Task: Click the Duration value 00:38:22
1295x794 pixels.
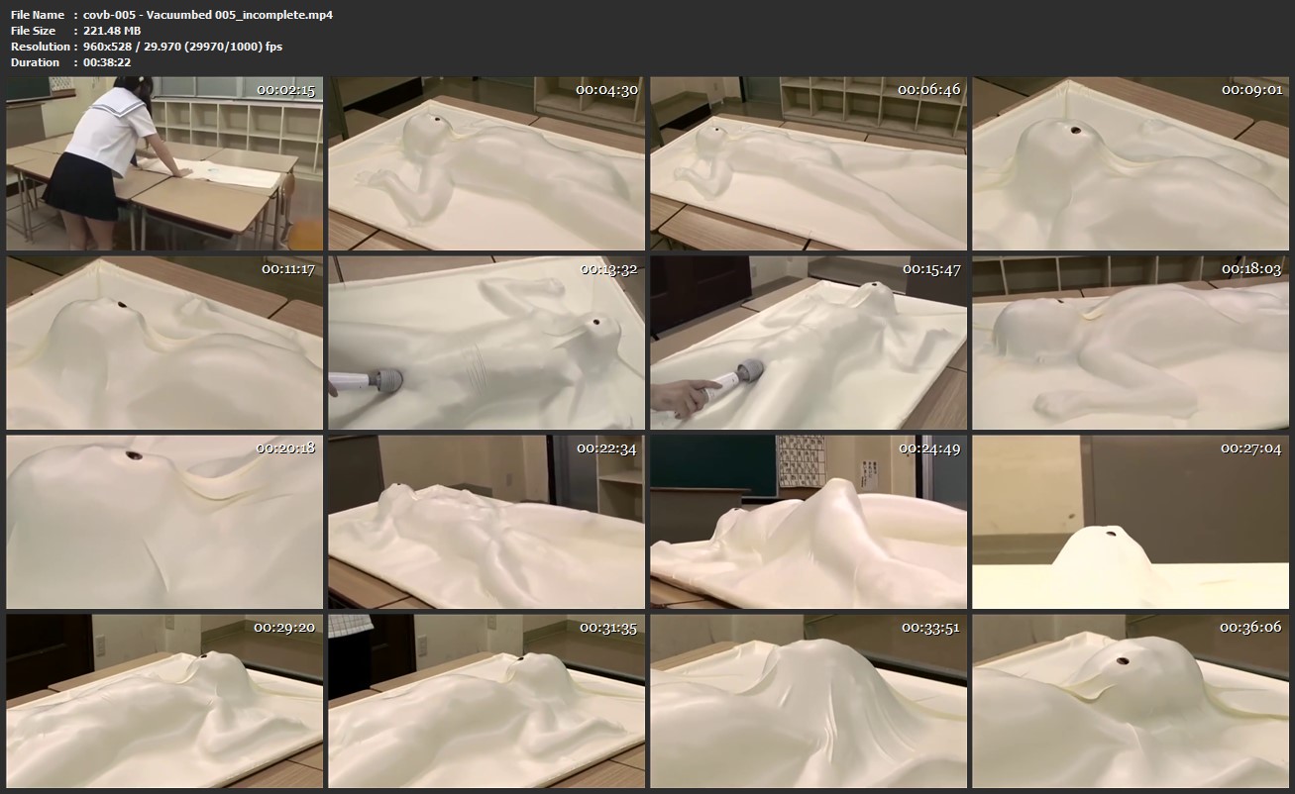Action: pos(107,62)
